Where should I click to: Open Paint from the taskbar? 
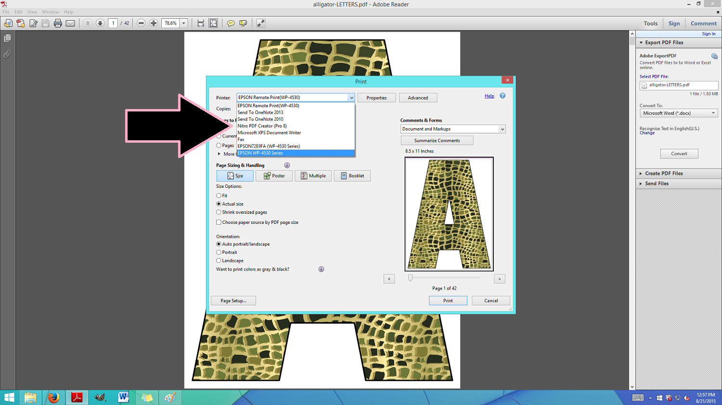point(170,397)
